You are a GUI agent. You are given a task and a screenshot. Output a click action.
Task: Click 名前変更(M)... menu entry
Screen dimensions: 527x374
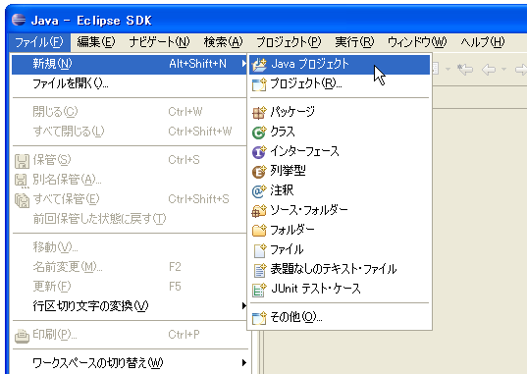coord(130,267)
